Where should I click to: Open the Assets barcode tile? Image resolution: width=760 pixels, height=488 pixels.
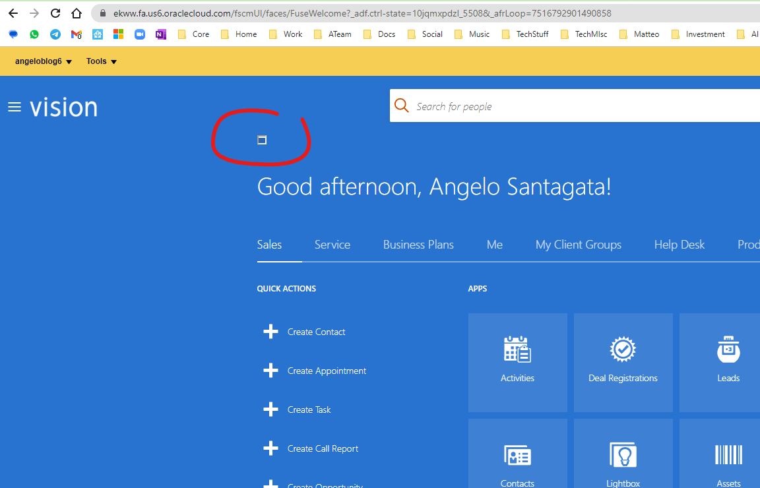(x=728, y=462)
